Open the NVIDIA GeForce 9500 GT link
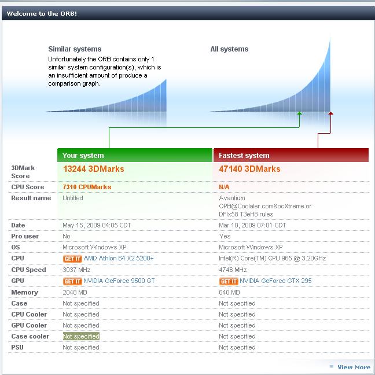 (119, 281)
